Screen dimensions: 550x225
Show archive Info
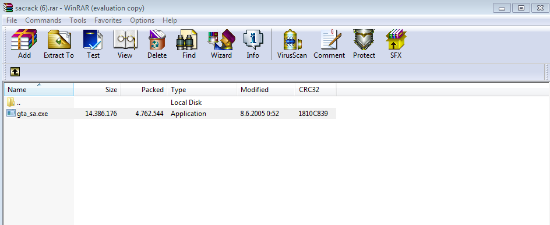click(252, 44)
